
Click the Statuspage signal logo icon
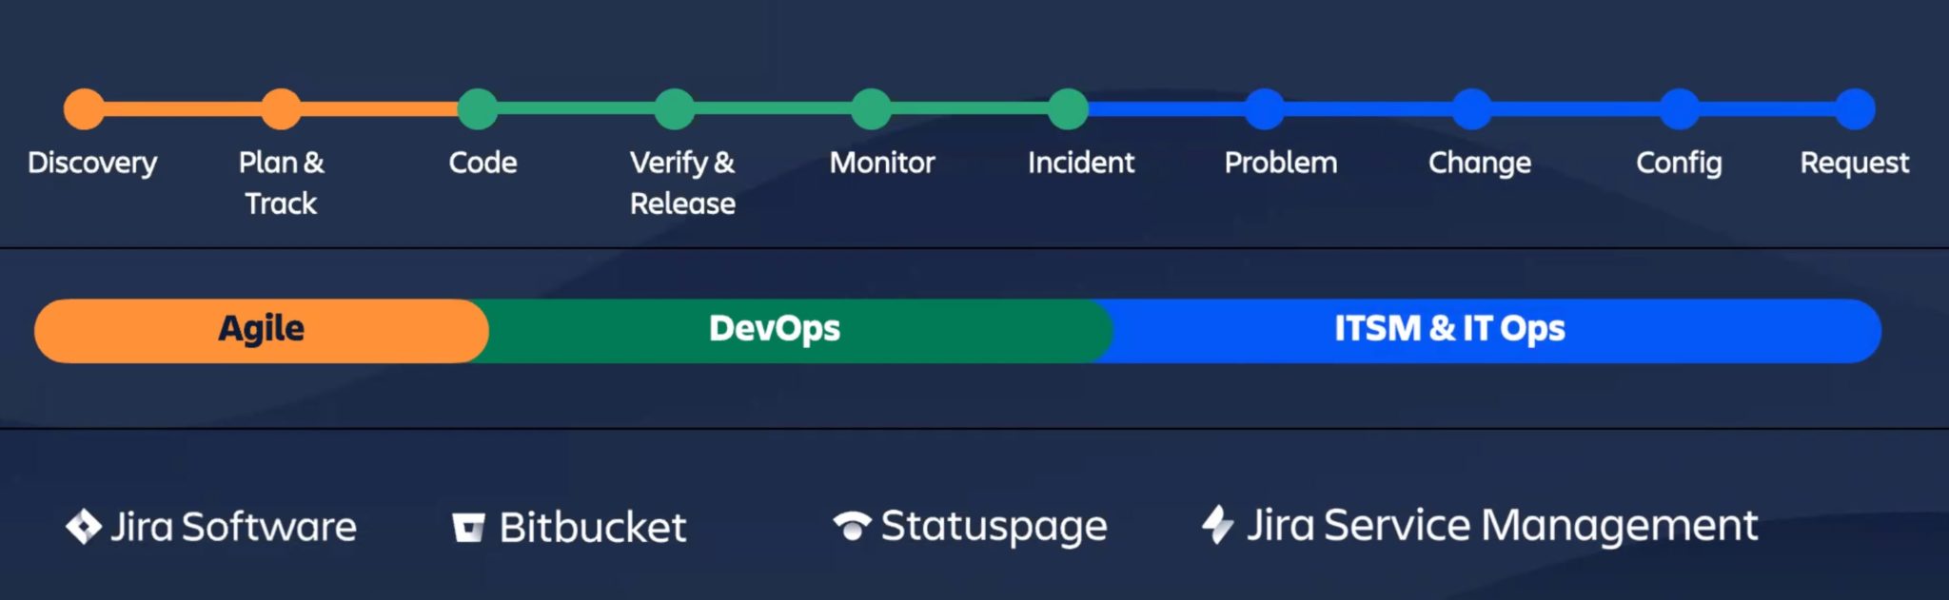(852, 526)
